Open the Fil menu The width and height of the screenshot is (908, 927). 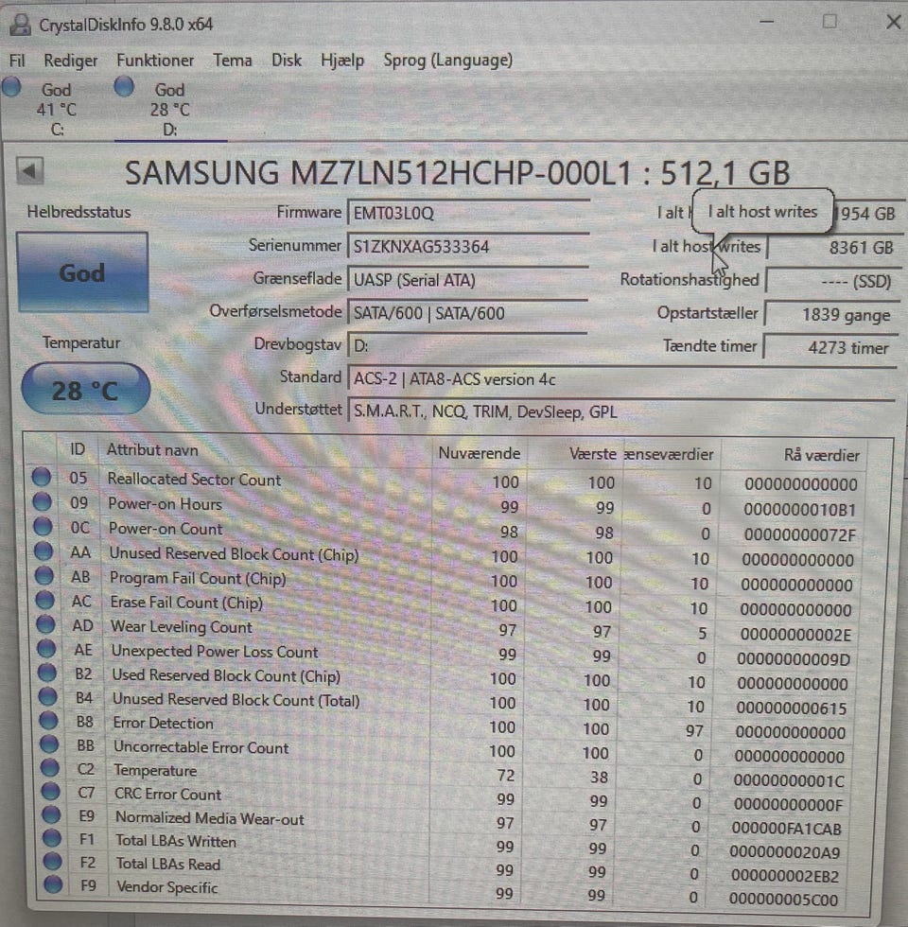tap(17, 61)
